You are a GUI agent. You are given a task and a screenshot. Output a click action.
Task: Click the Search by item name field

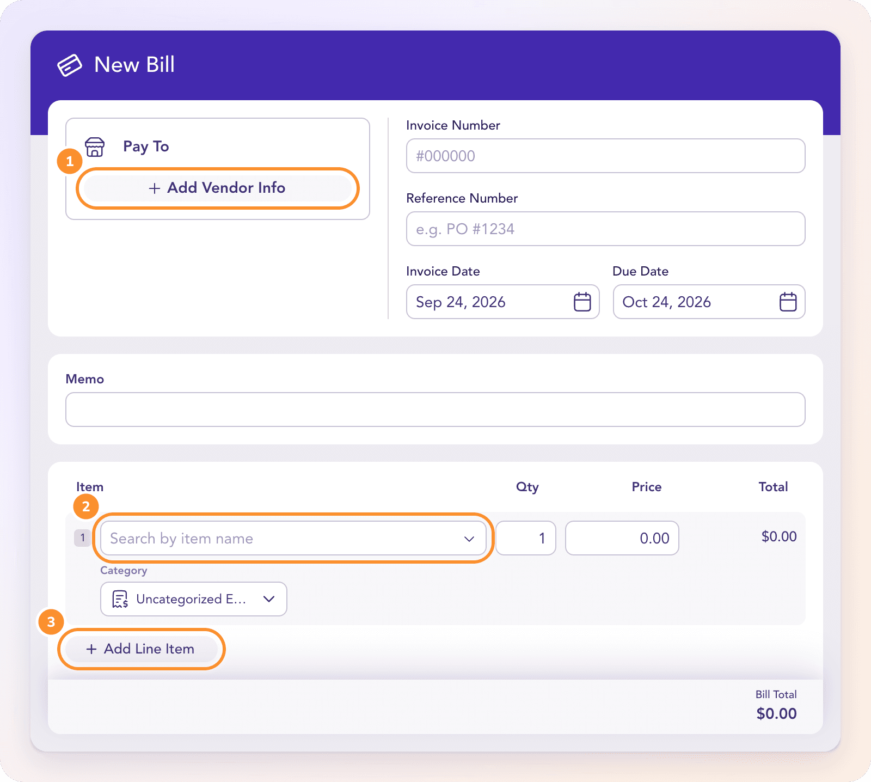coord(293,539)
